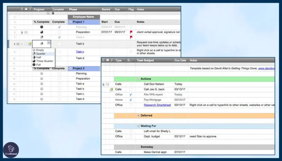
Task: Click the info column header icon in the task sheet
Action: click(x=112, y=60)
